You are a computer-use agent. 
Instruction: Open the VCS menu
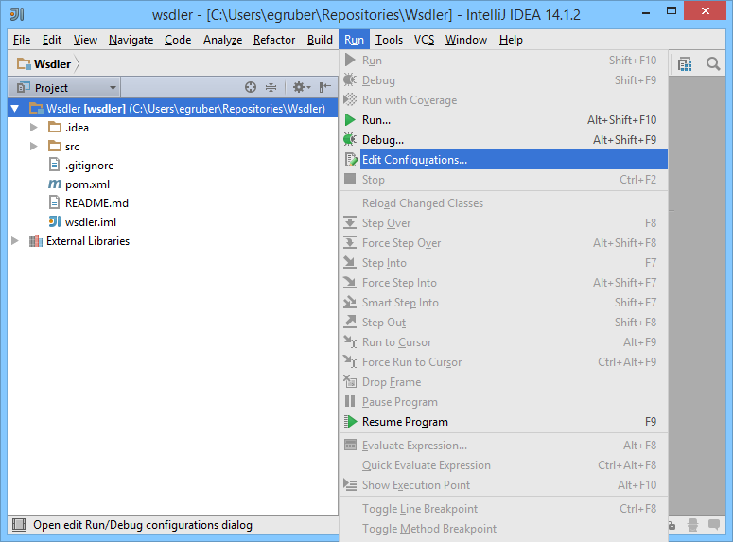coord(424,40)
